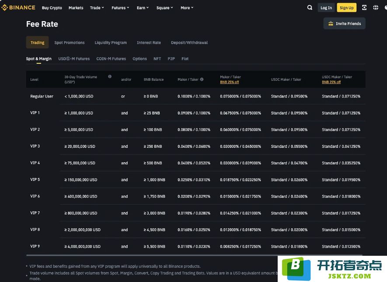This screenshot has width=387, height=282.
Task: Click the Fee Rate page heading
Action: click(42, 24)
